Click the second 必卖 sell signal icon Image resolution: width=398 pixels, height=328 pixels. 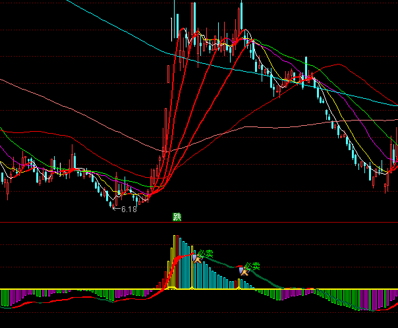pyautogui.click(x=242, y=269)
